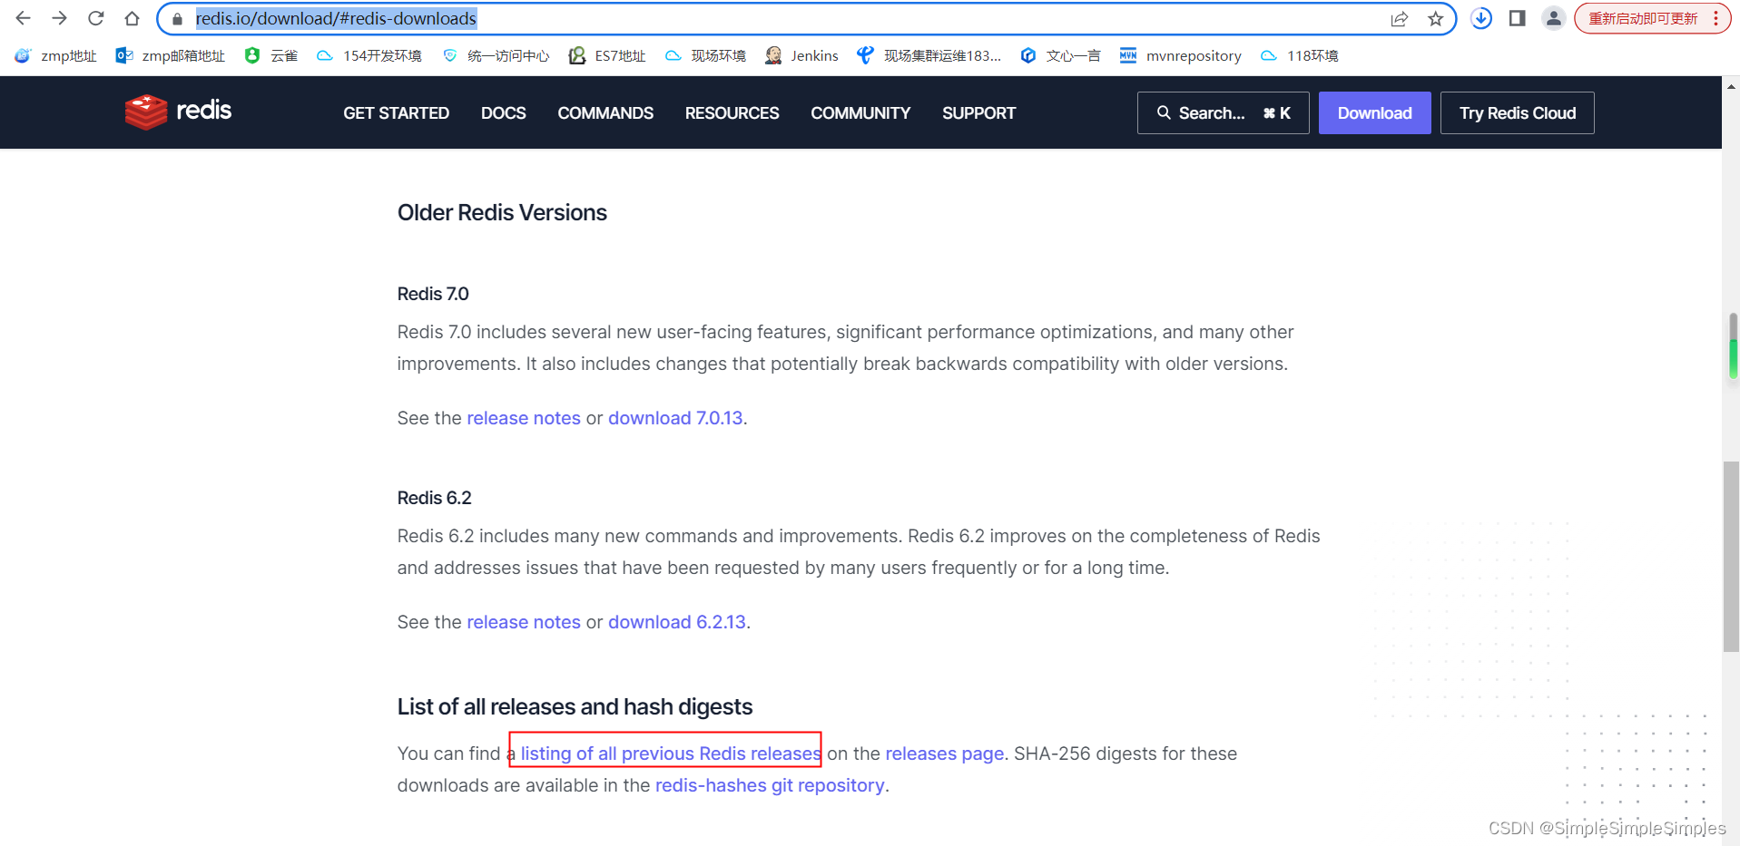
Task: Open the RESOURCES menu
Action: click(x=732, y=113)
